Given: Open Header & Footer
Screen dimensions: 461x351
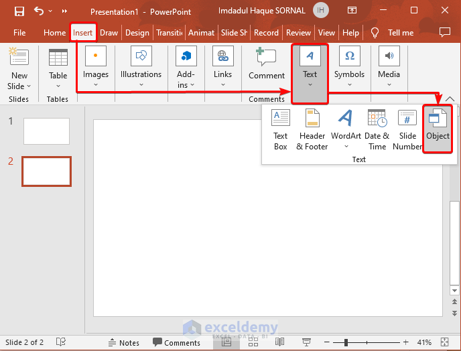Looking at the screenshot, I should (312, 130).
